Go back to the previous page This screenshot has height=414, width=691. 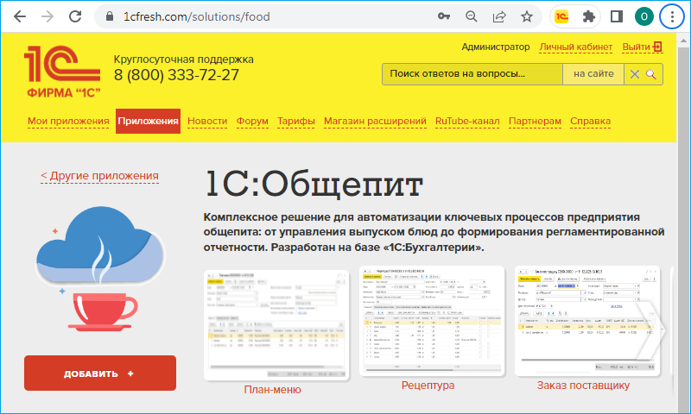coord(20,16)
